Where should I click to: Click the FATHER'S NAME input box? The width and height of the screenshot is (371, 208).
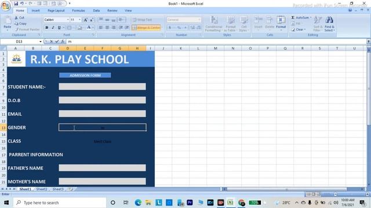(x=103, y=168)
